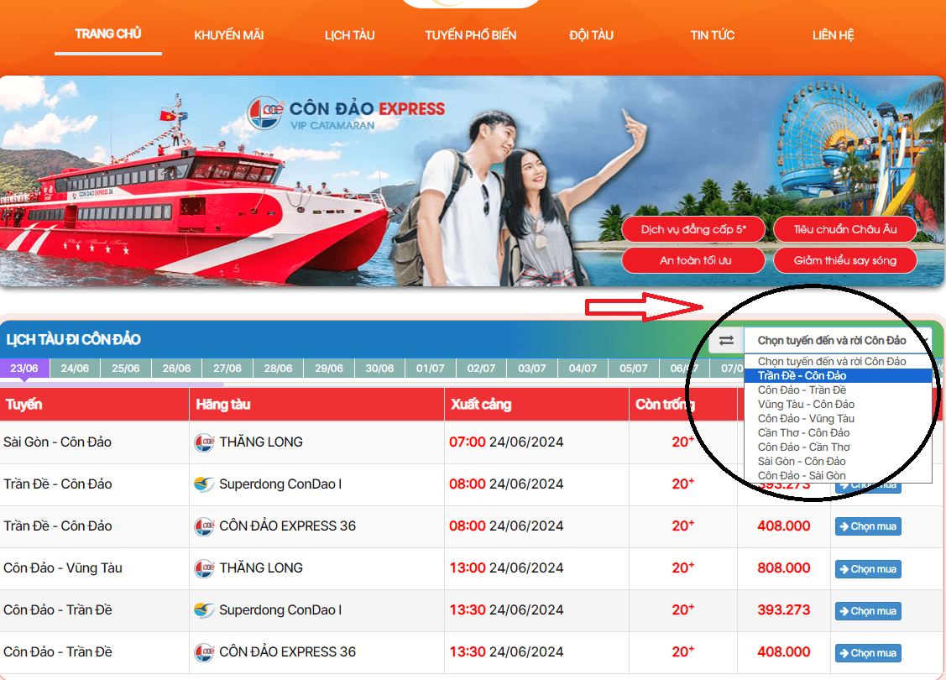Click Chọn mua for 408.000 Côn Đảo - Trần Đề

click(868, 653)
